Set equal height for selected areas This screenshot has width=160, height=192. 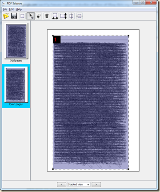coord(63,16)
